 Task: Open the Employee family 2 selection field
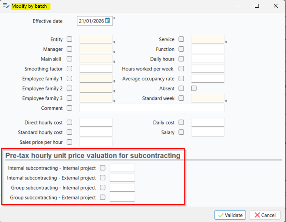coord(96,88)
